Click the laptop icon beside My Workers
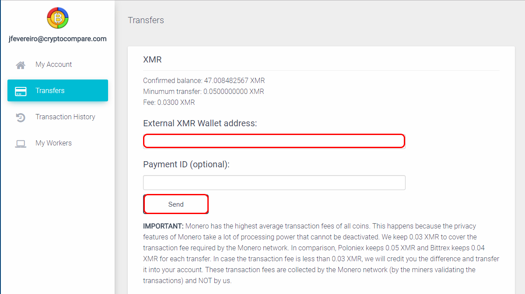This screenshot has height=294, width=525. click(x=21, y=143)
